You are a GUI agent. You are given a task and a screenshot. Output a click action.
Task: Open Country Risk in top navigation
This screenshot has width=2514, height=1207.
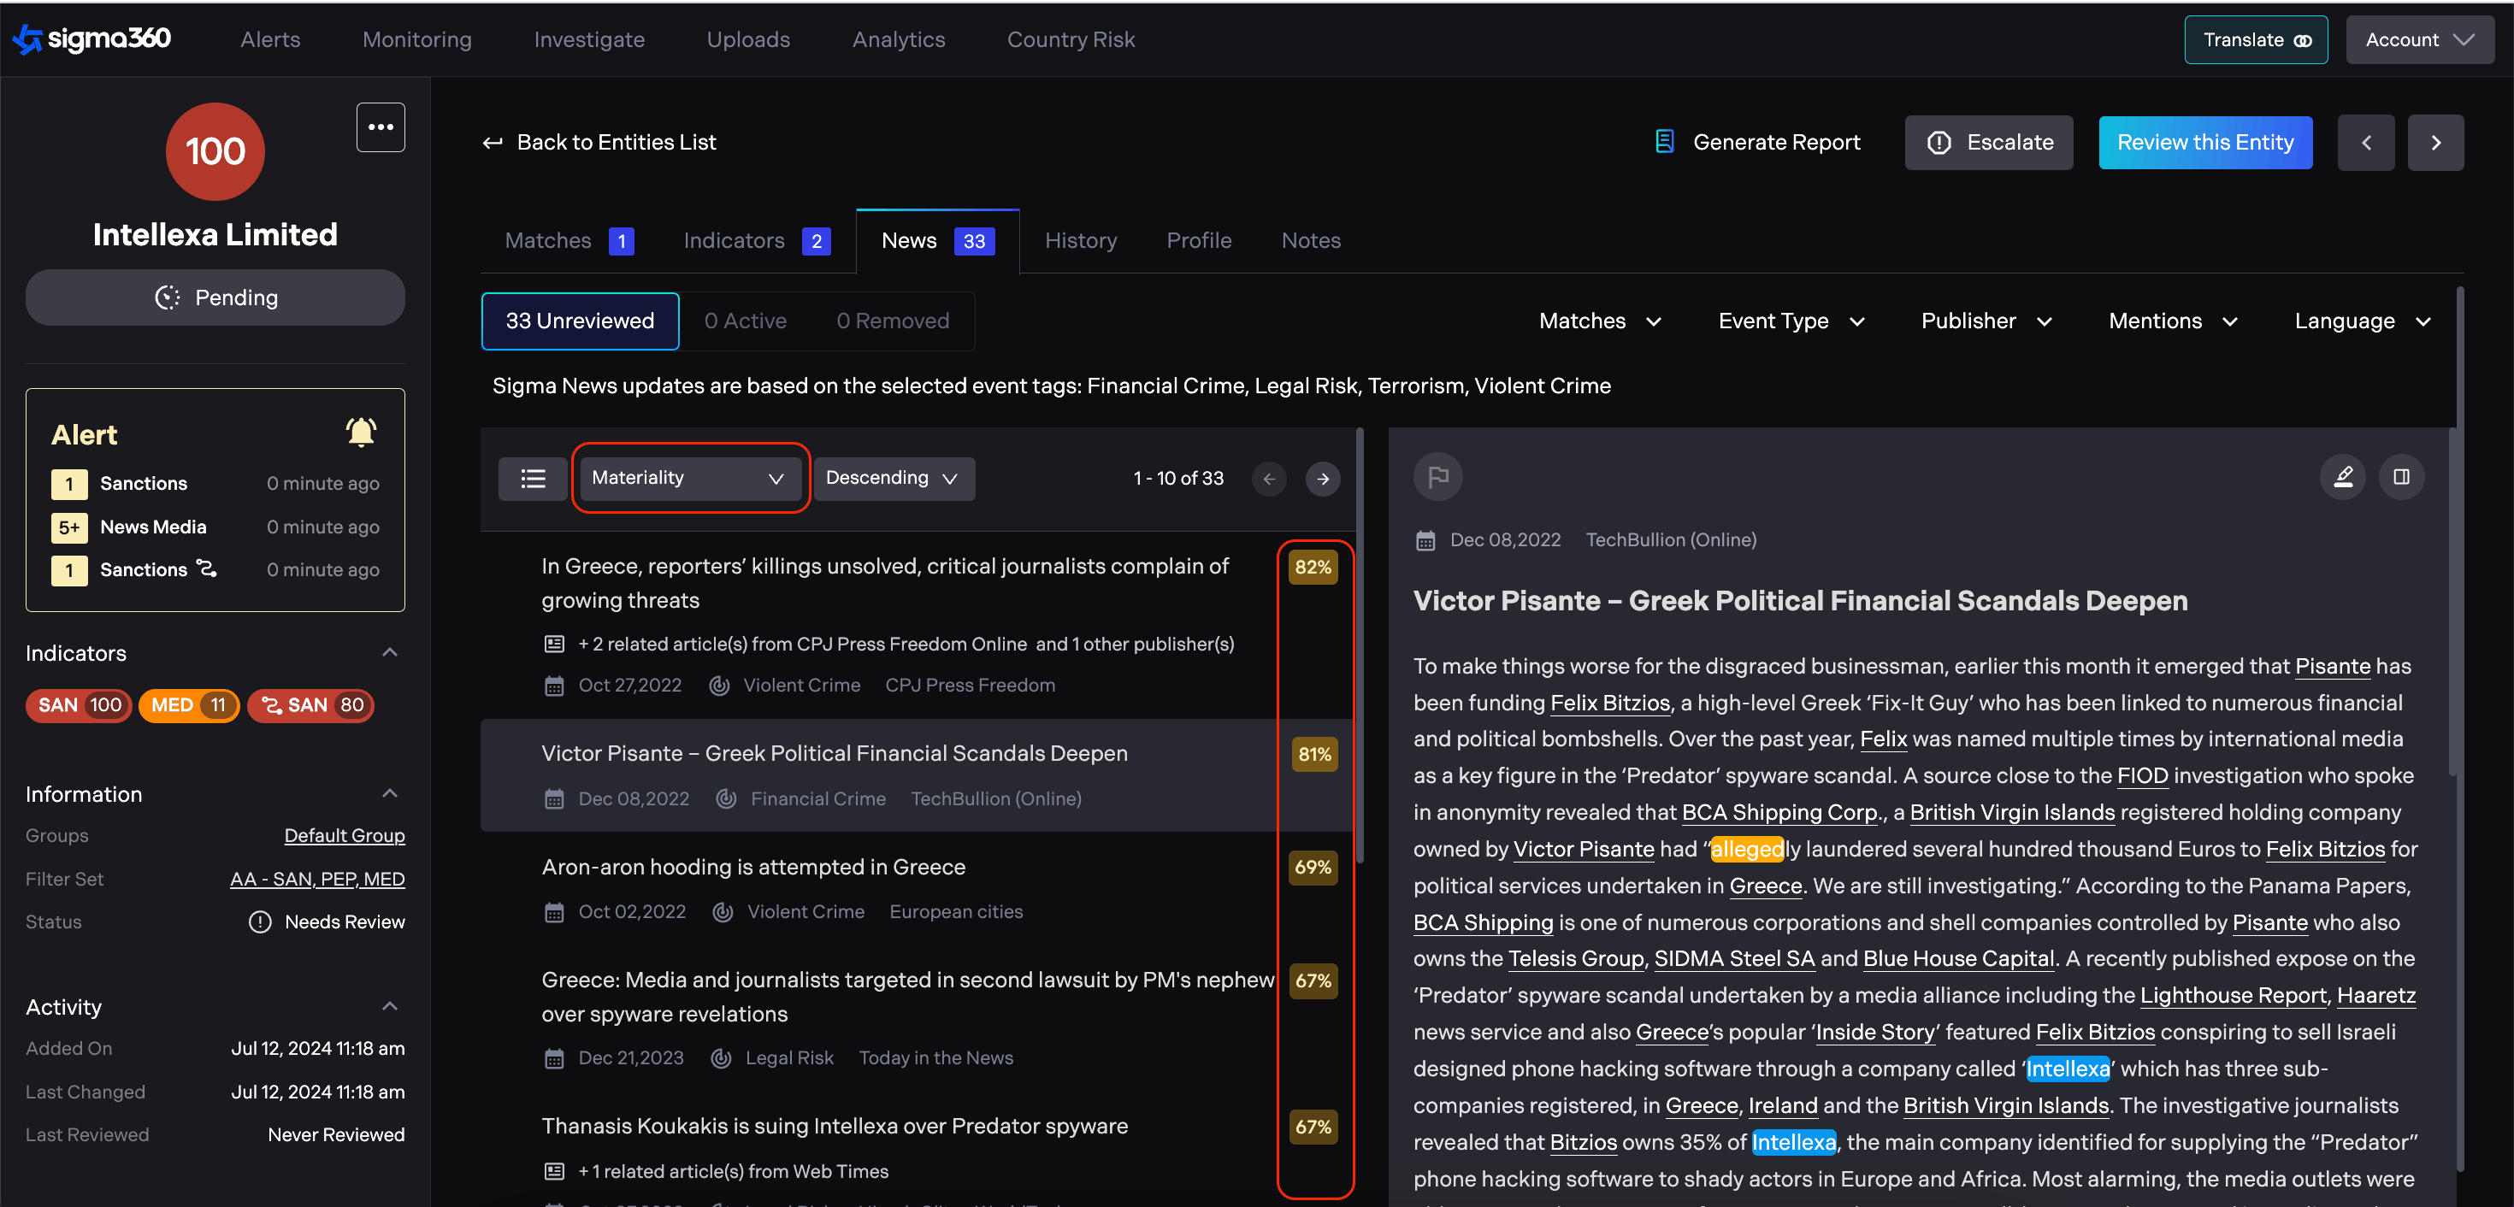[1071, 40]
